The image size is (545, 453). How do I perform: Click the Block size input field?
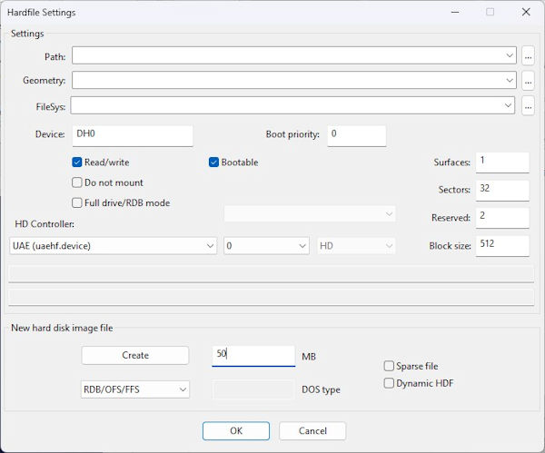click(x=502, y=246)
